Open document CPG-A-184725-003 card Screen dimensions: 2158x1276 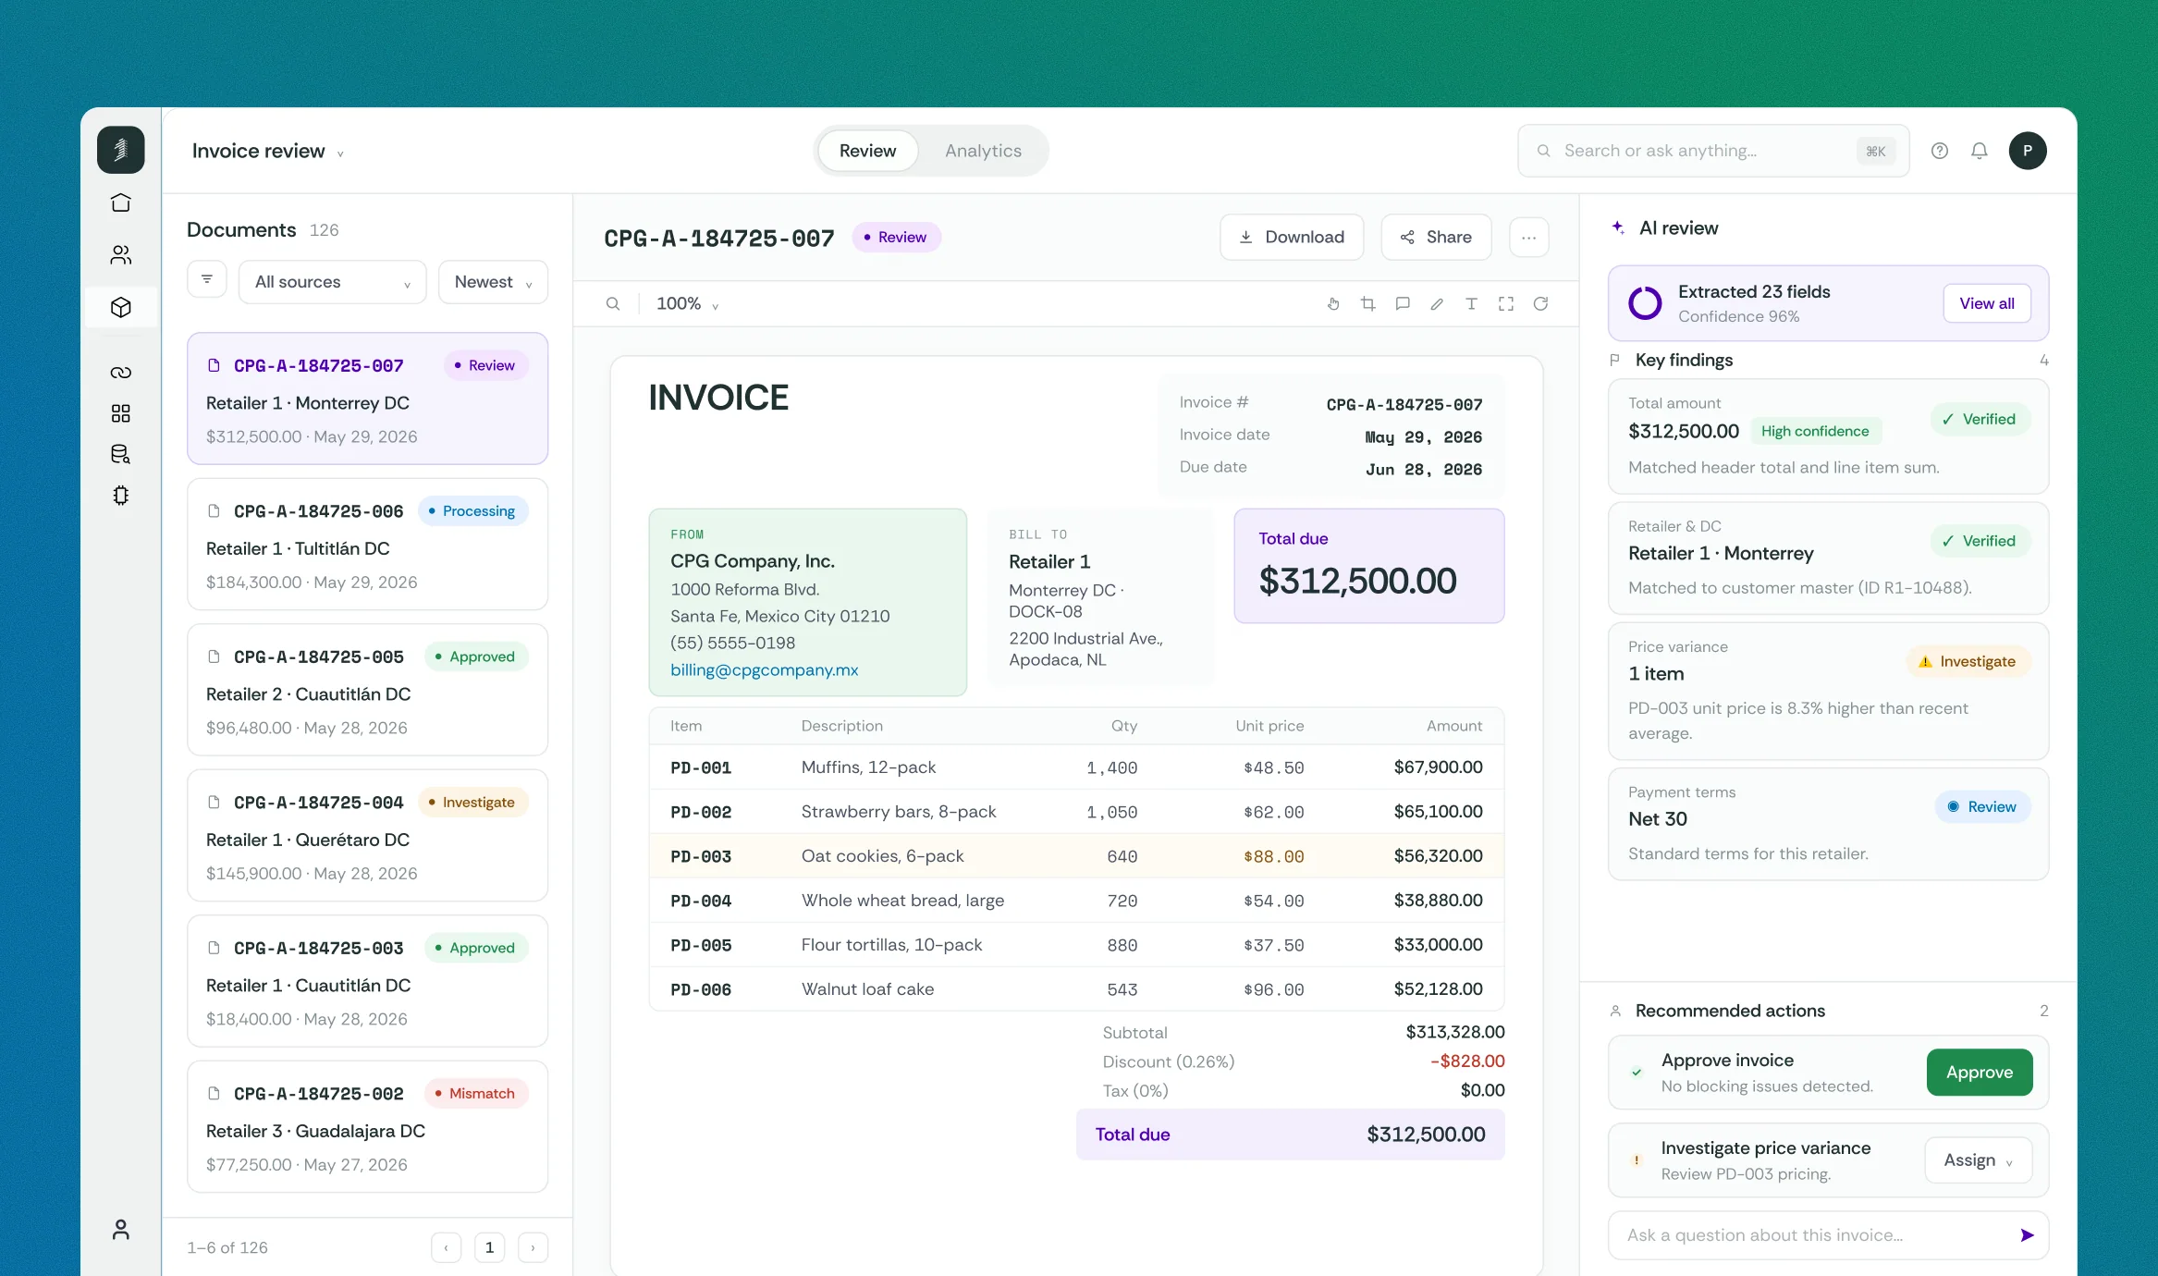coord(367,981)
